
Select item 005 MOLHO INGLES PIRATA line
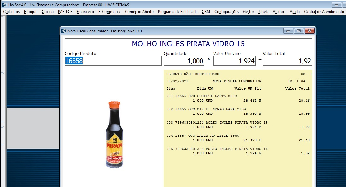click(x=217, y=149)
